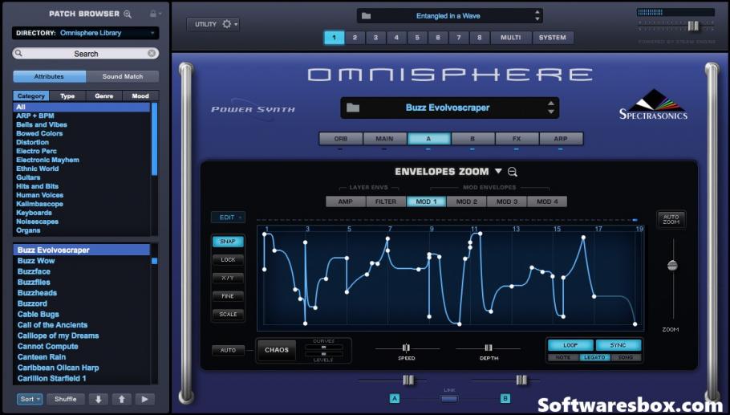
Task: Toggle SNAP envelope mode
Action: [x=228, y=242]
